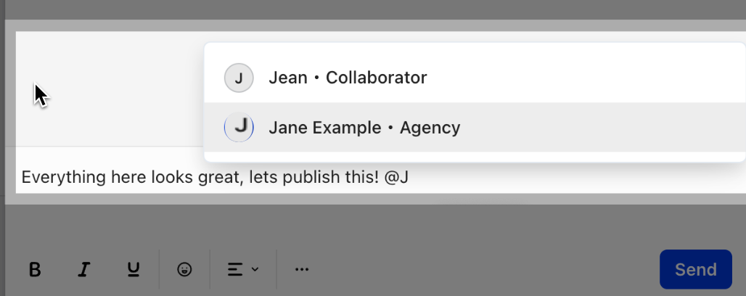This screenshot has height=296, width=746.
Task: Toggle italic formatting
Action: tap(83, 269)
